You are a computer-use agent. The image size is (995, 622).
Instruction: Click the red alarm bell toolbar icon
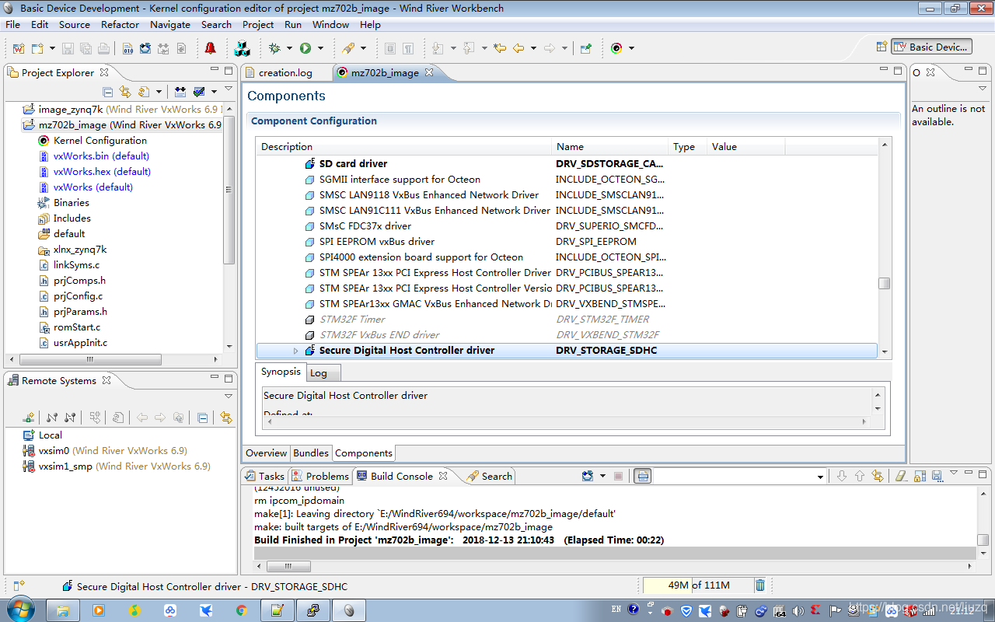tap(210, 48)
